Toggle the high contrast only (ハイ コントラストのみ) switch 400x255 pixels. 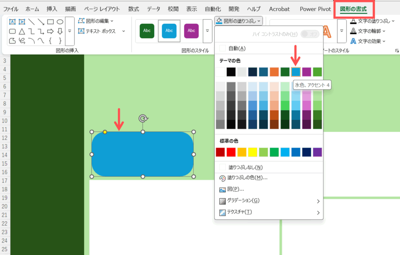click(x=310, y=34)
